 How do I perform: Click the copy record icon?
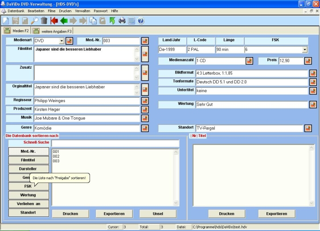click(x=93, y=21)
